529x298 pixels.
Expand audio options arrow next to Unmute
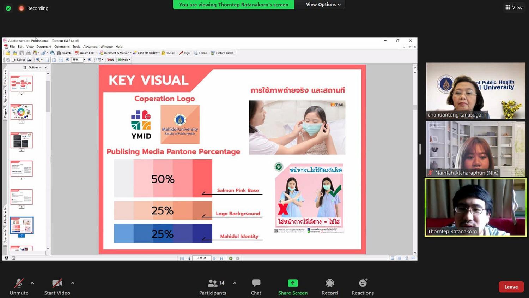coord(32,283)
